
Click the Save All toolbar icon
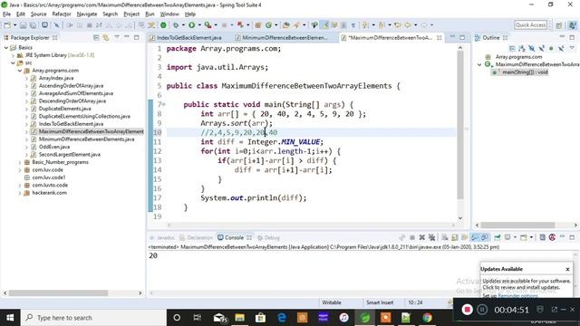coord(33,25)
